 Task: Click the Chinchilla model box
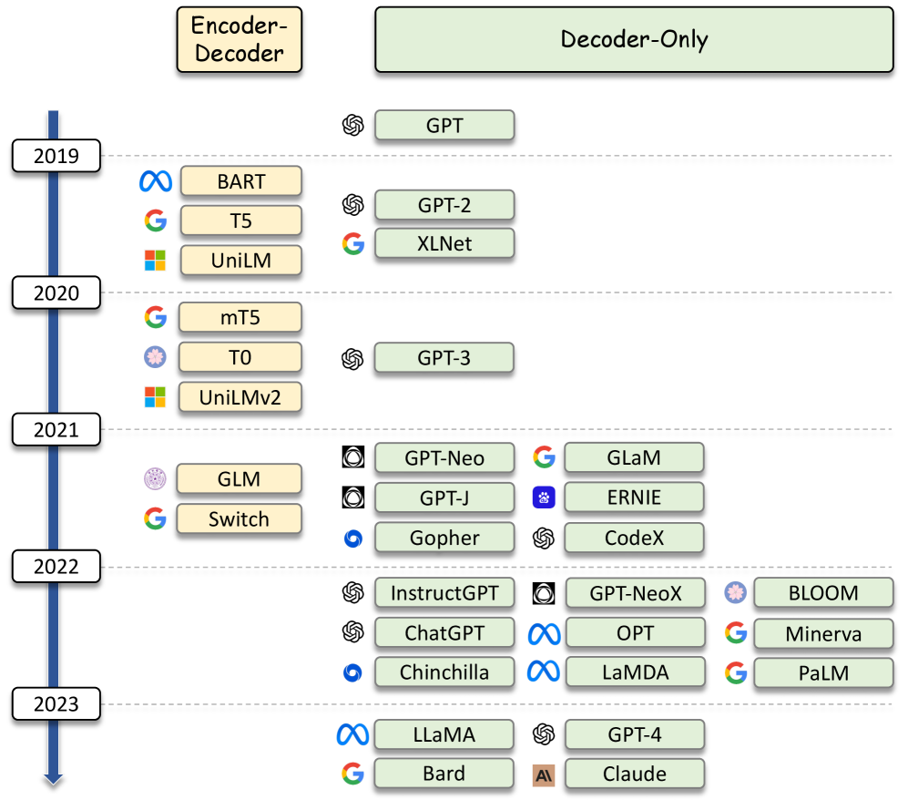[x=444, y=672]
